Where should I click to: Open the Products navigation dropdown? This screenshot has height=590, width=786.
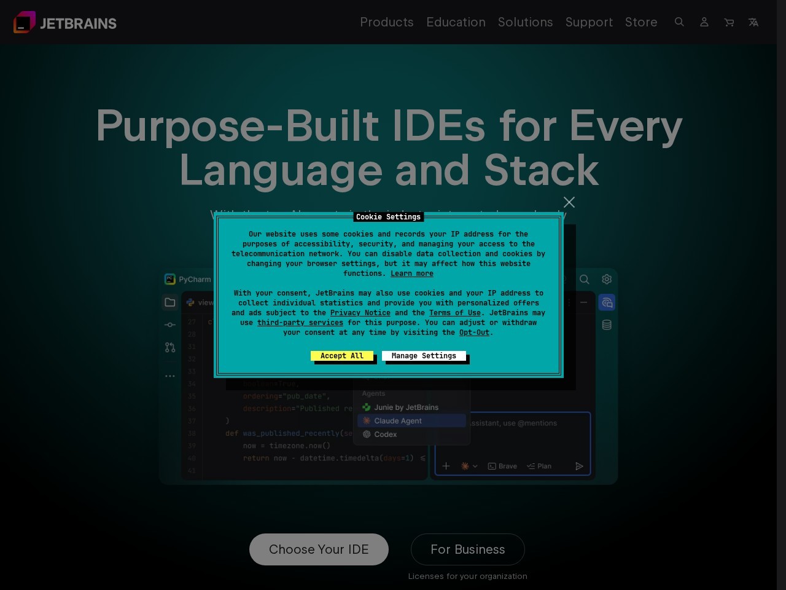click(x=387, y=22)
